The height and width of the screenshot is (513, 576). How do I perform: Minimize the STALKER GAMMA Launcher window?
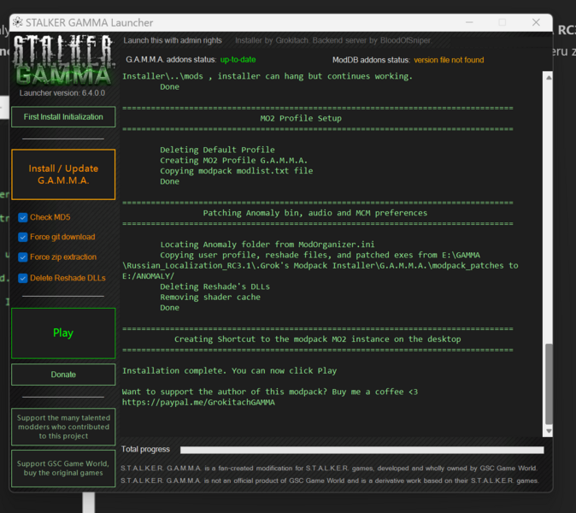[x=469, y=22]
